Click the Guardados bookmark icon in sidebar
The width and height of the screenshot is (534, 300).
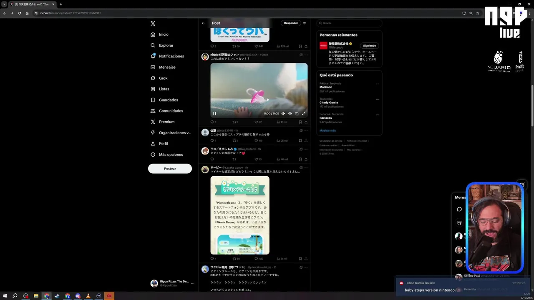point(153,100)
